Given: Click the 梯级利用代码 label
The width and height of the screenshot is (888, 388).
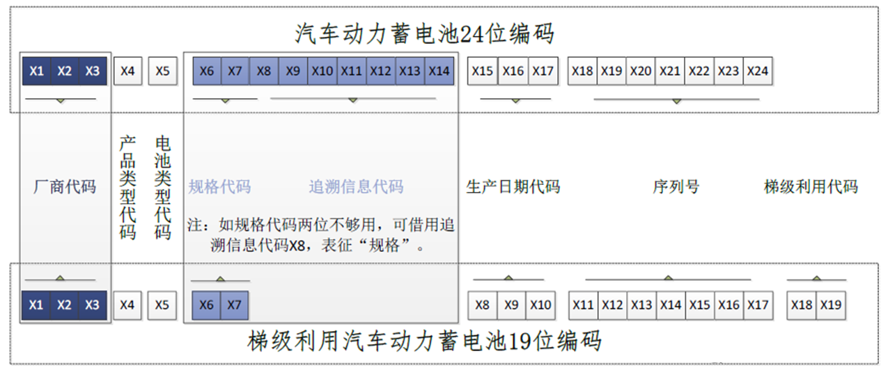Looking at the screenshot, I should click(x=811, y=187).
